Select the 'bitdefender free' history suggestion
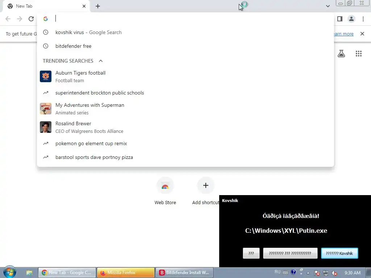 [x=185, y=46]
